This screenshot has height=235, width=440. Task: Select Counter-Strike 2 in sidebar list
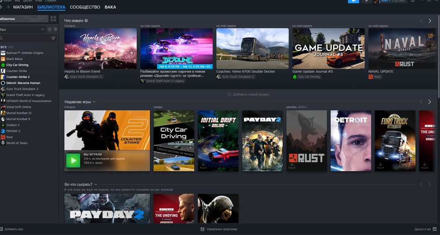point(18,77)
